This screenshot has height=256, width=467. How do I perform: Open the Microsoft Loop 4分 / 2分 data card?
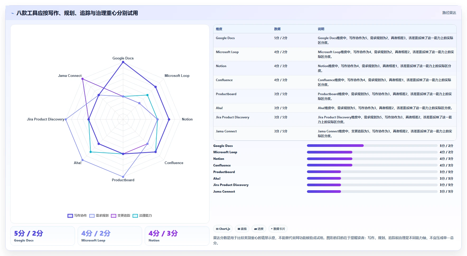[x=110, y=236]
